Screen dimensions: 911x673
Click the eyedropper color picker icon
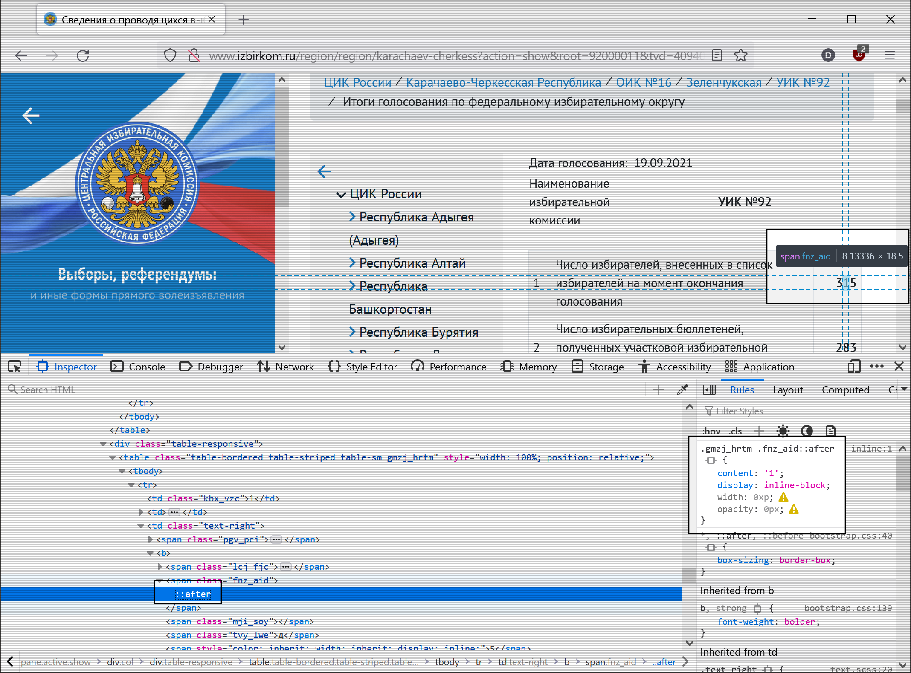pos(682,390)
